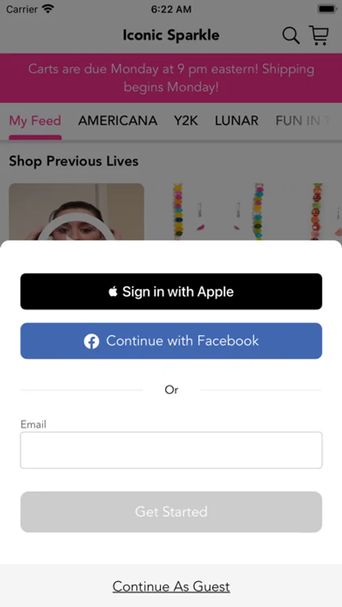342x607 pixels.
Task: Switch to the AMERICANA tab
Action: pyautogui.click(x=118, y=121)
